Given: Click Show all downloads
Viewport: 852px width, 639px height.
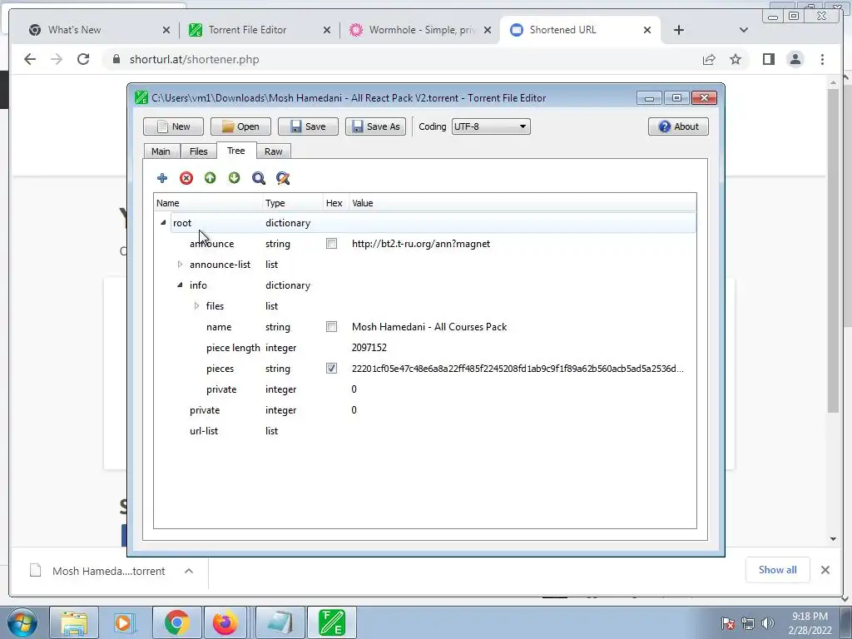Looking at the screenshot, I should (778, 569).
